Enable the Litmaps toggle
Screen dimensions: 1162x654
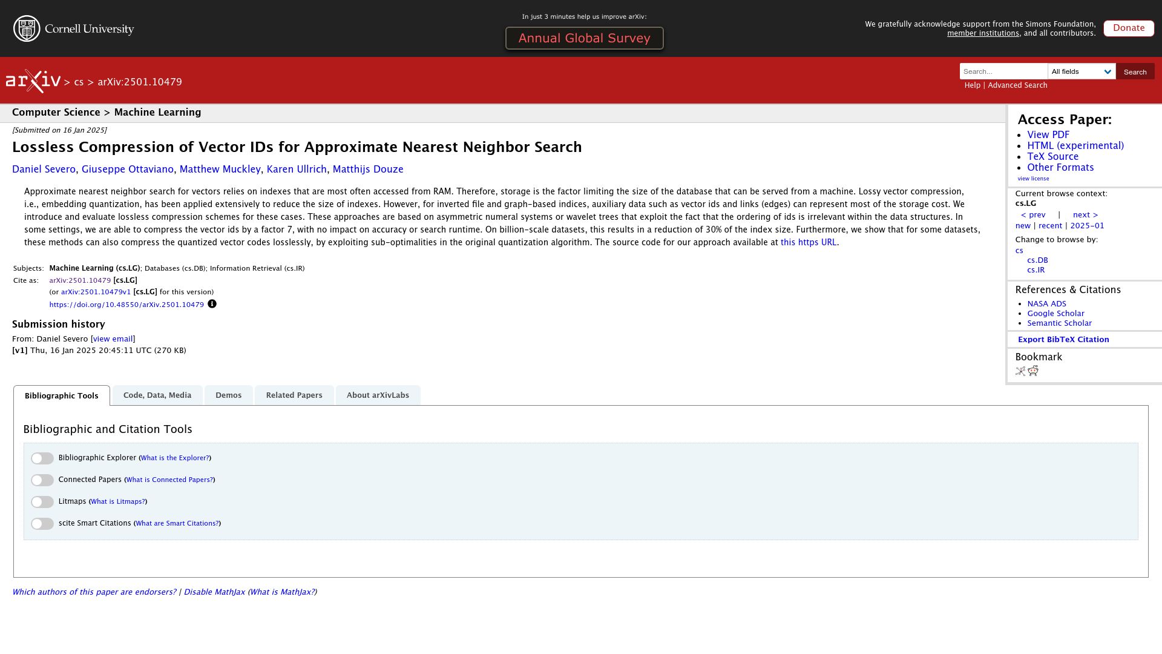pos(42,502)
